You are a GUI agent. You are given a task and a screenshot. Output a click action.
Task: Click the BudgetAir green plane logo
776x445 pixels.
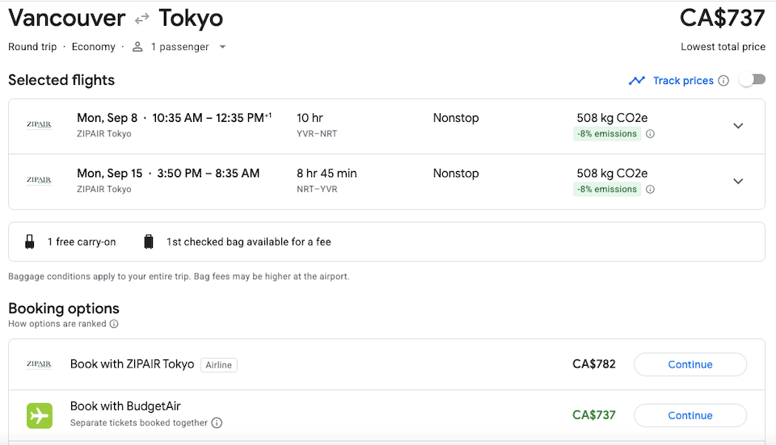pyautogui.click(x=40, y=416)
